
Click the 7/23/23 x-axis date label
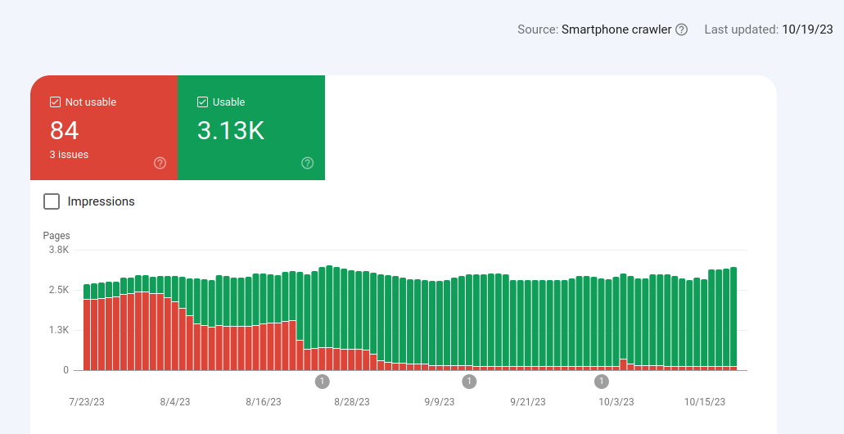(x=87, y=402)
